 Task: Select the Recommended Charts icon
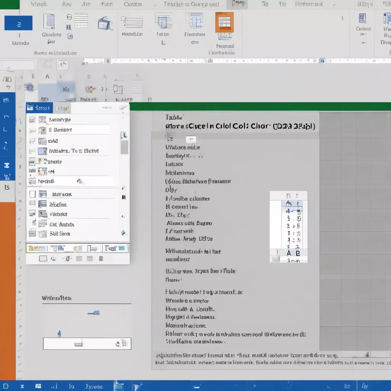194,23
